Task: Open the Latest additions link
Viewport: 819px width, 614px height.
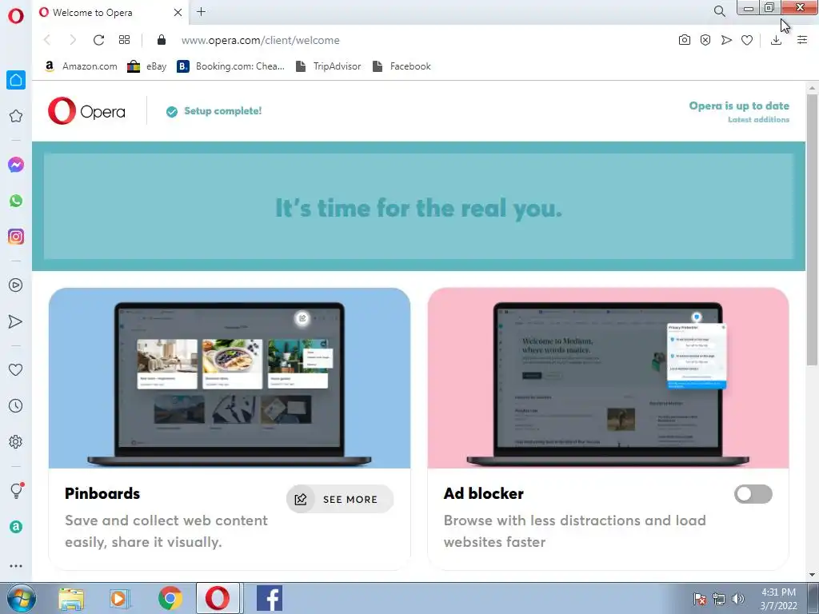Action: coord(758,120)
